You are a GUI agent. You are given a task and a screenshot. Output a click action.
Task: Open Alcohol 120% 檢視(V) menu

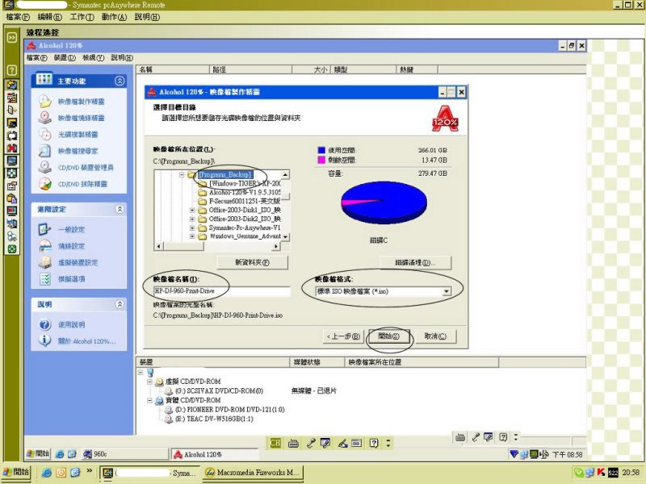coord(93,57)
